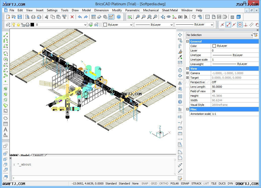
Task: Select the Model tab
Action: (25, 155)
